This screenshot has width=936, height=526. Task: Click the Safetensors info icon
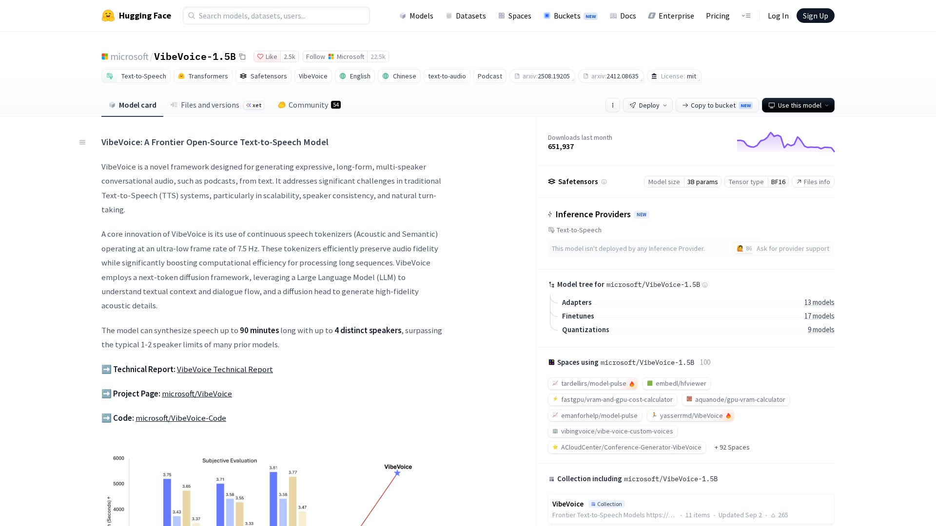[604, 182]
